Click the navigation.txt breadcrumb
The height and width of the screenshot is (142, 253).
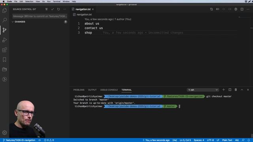pyautogui.click(x=84, y=15)
